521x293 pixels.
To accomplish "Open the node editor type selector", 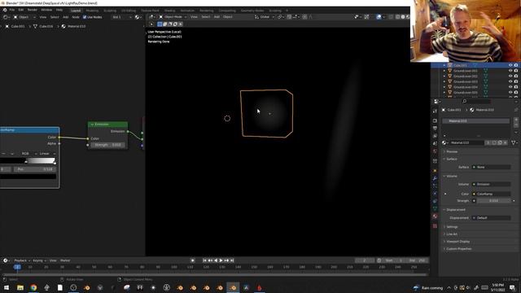I will (7, 17).
